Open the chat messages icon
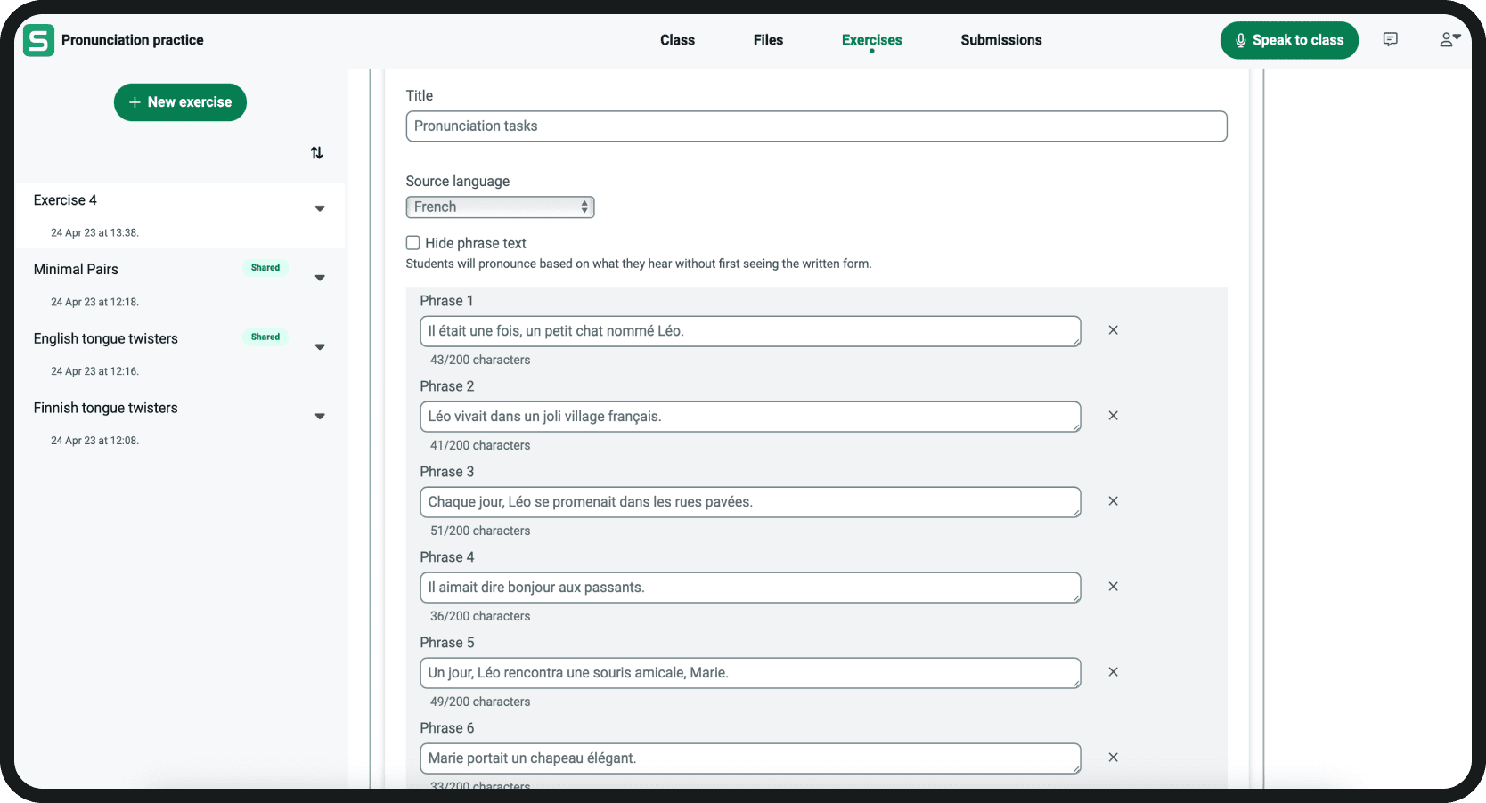The width and height of the screenshot is (1486, 803). [1390, 39]
